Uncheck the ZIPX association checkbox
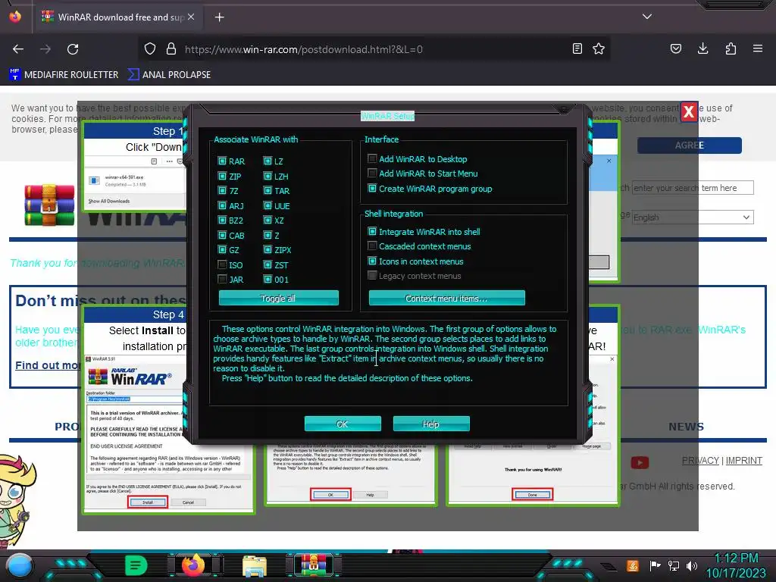 268,250
